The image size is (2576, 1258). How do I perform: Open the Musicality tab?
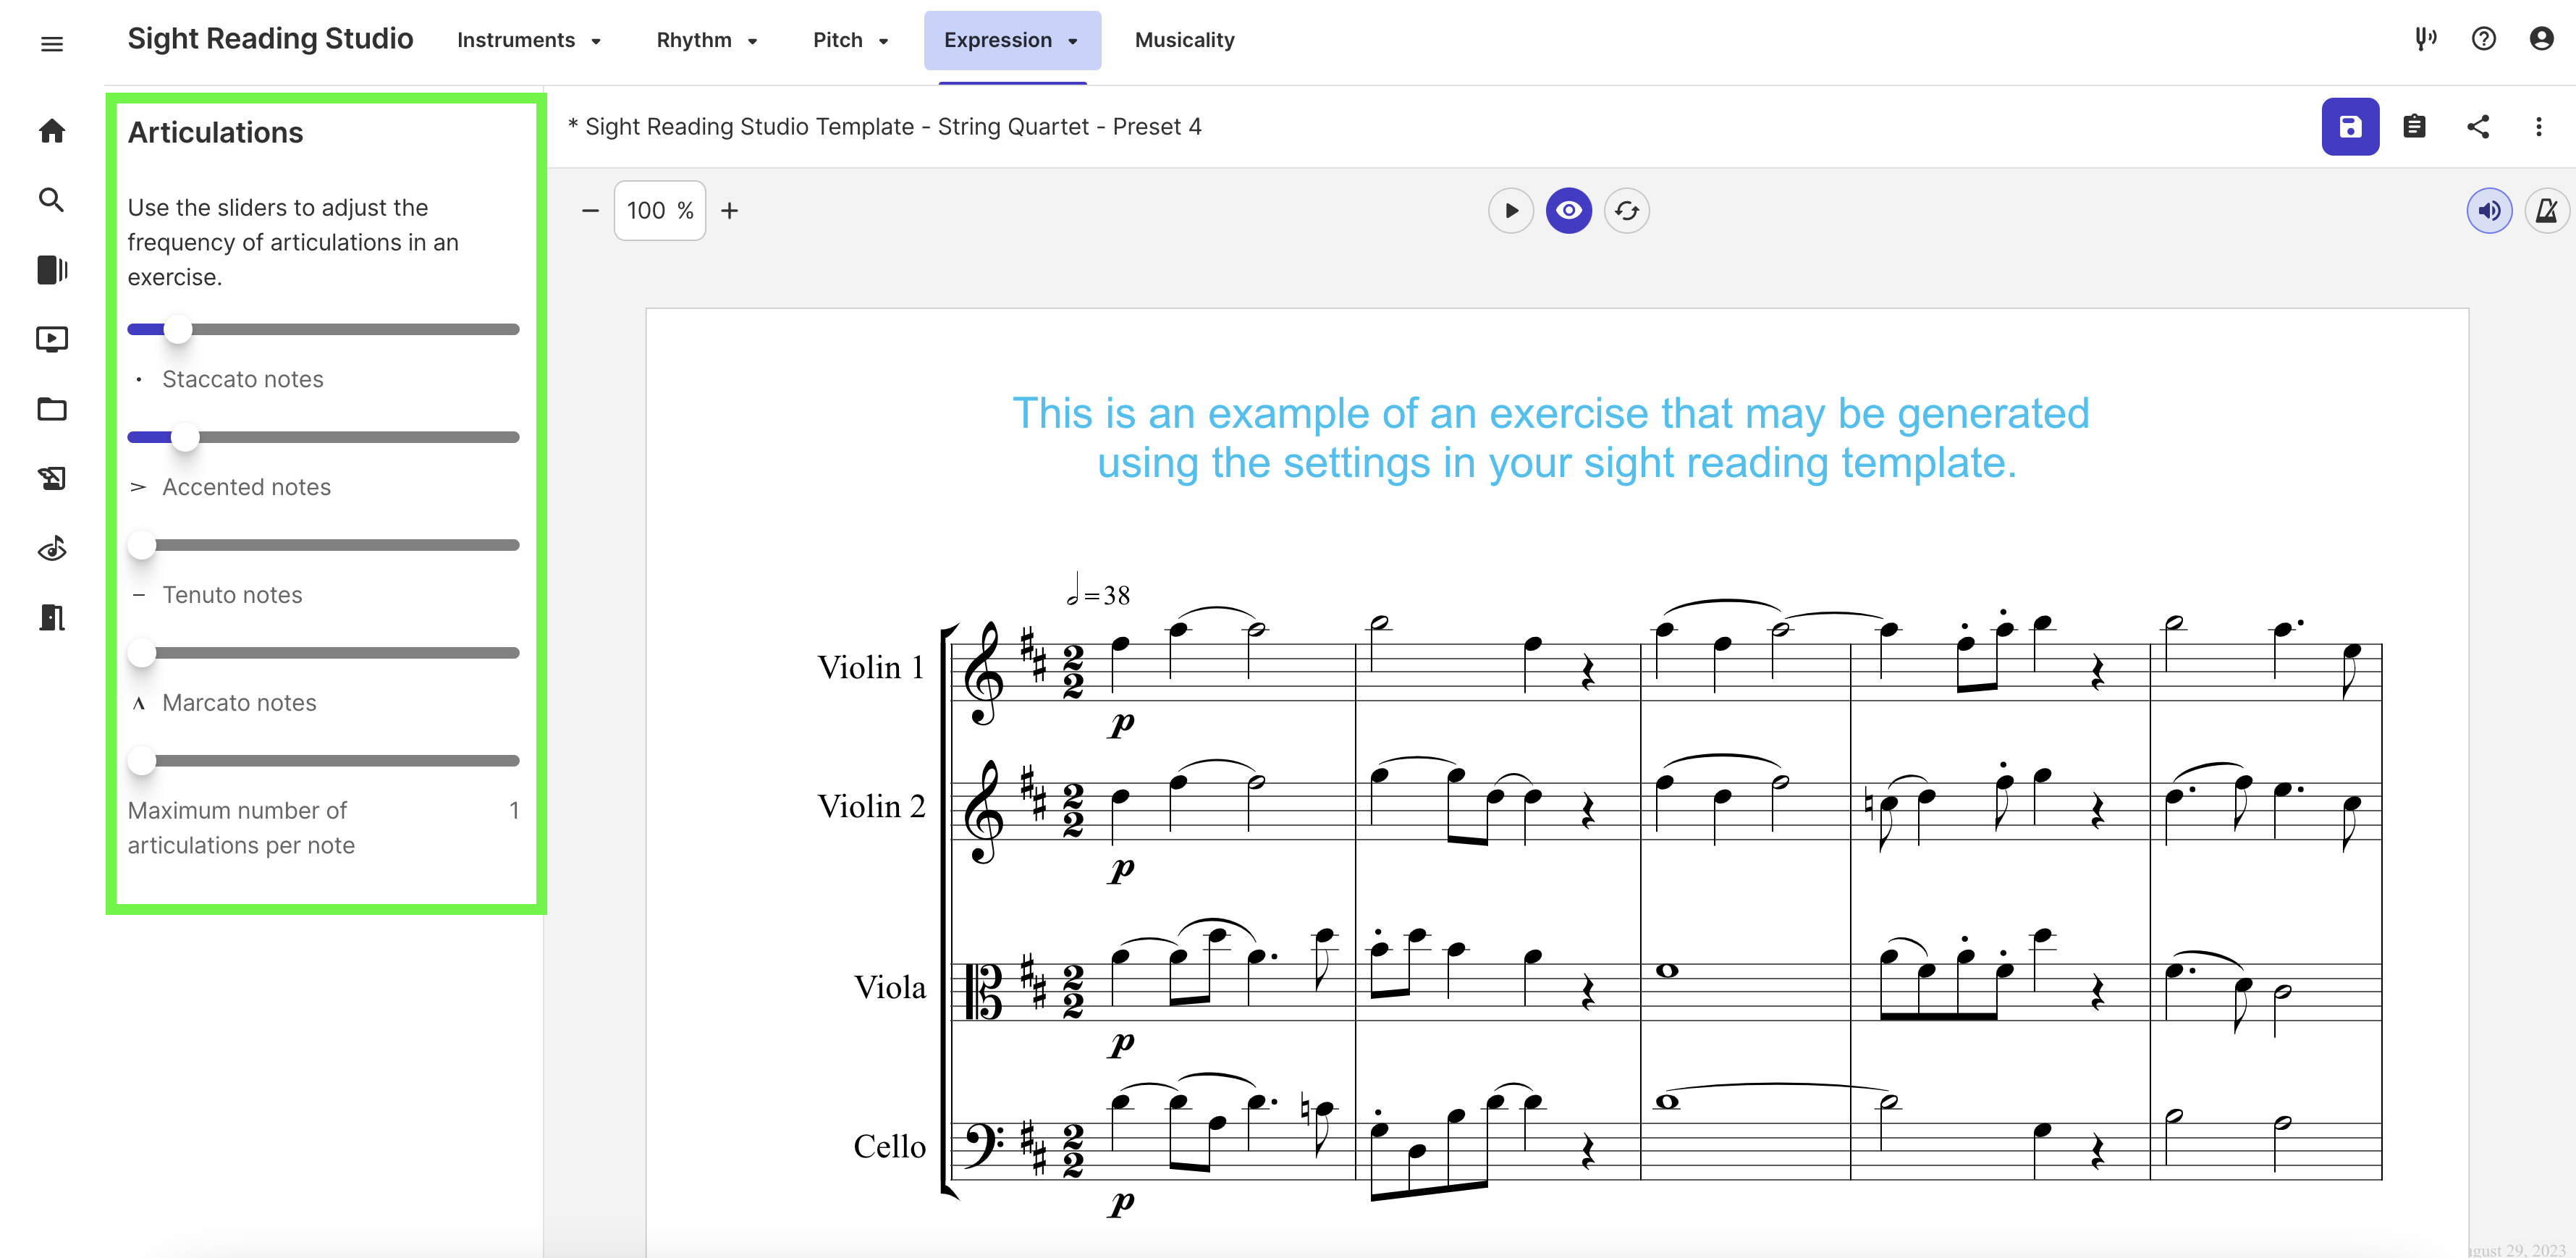click(1184, 41)
